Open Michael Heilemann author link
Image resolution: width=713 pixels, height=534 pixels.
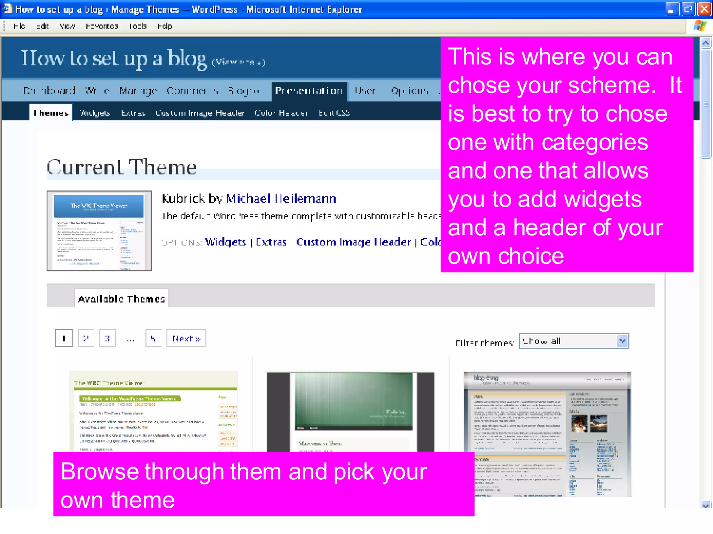tap(281, 199)
